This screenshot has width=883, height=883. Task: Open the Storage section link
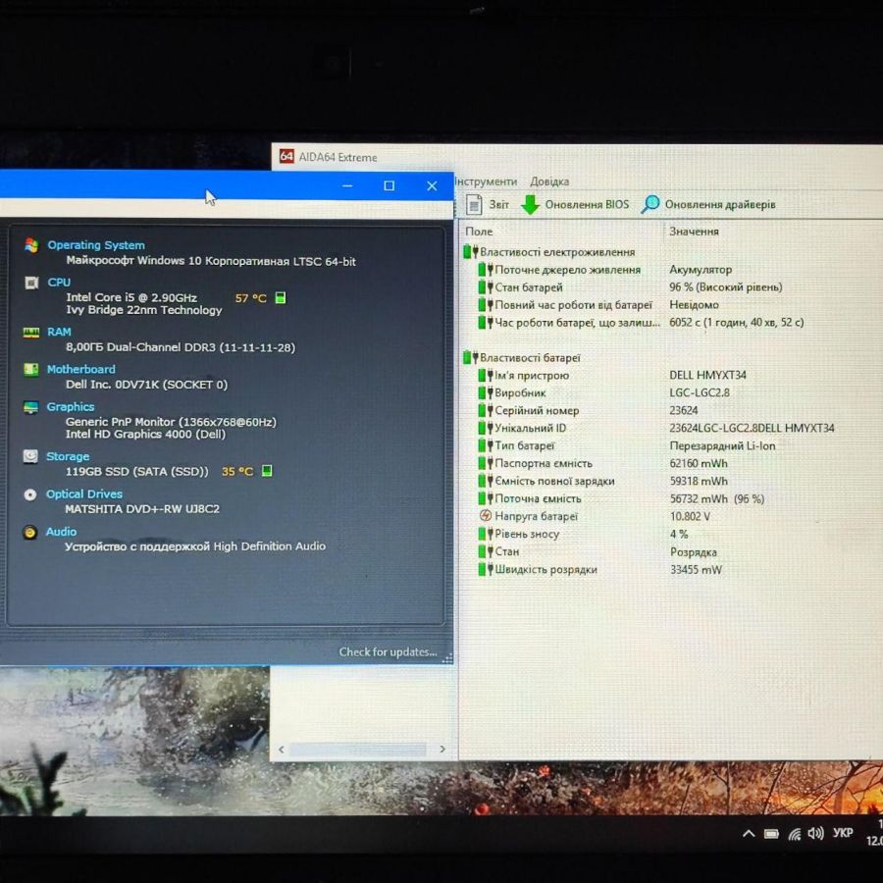pos(68,456)
